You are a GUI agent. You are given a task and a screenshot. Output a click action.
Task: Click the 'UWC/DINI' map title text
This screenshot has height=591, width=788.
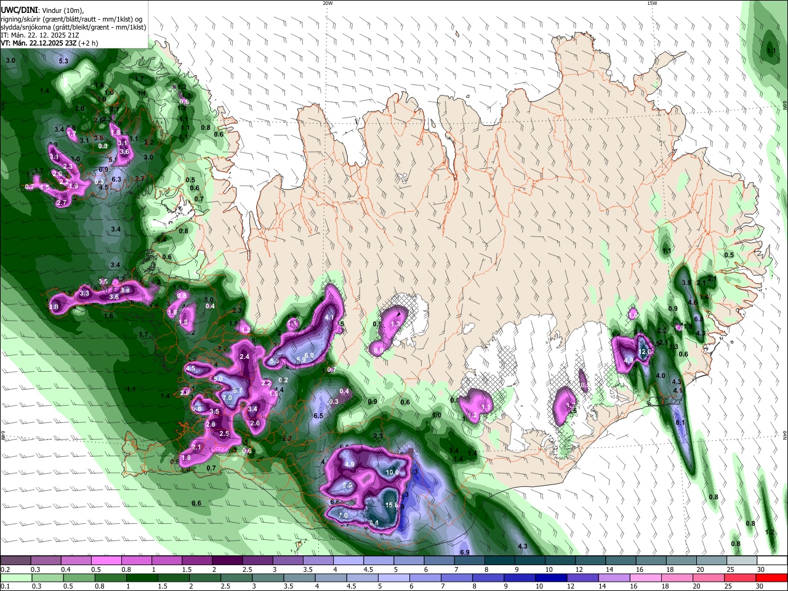[18, 10]
